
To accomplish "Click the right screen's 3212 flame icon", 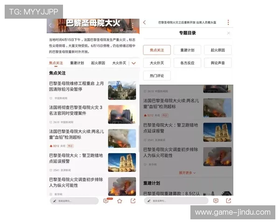I will tap(145, 115).
